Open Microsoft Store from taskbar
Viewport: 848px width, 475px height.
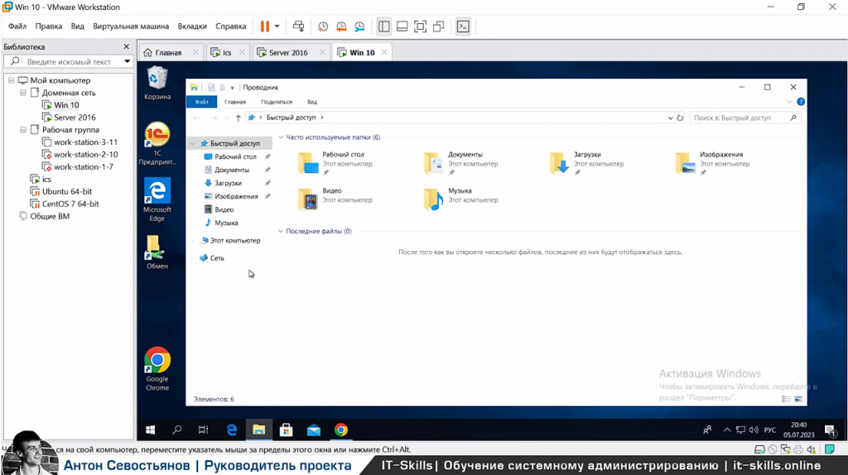[x=286, y=429]
